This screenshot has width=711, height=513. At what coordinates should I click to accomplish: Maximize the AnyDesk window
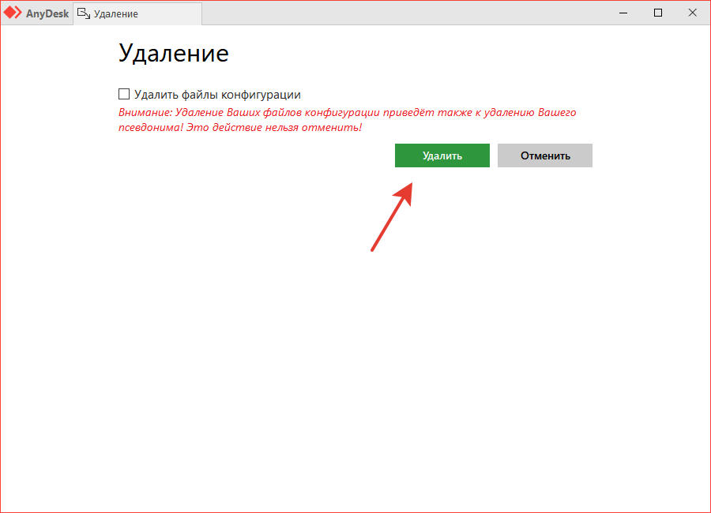tap(658, 13)
